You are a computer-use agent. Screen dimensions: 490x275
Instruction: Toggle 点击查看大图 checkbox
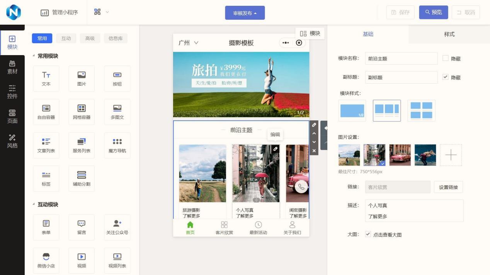pos(368,234)
